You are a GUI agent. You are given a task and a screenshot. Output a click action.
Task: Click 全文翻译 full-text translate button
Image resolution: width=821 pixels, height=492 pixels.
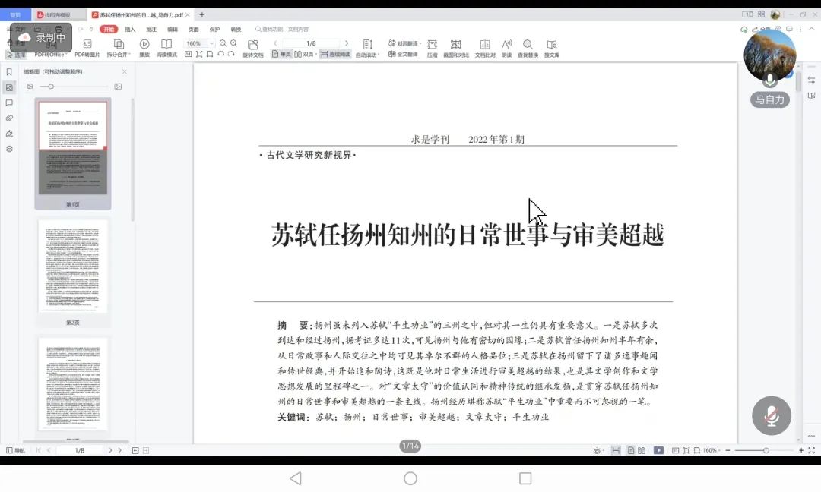click(404, 55)
